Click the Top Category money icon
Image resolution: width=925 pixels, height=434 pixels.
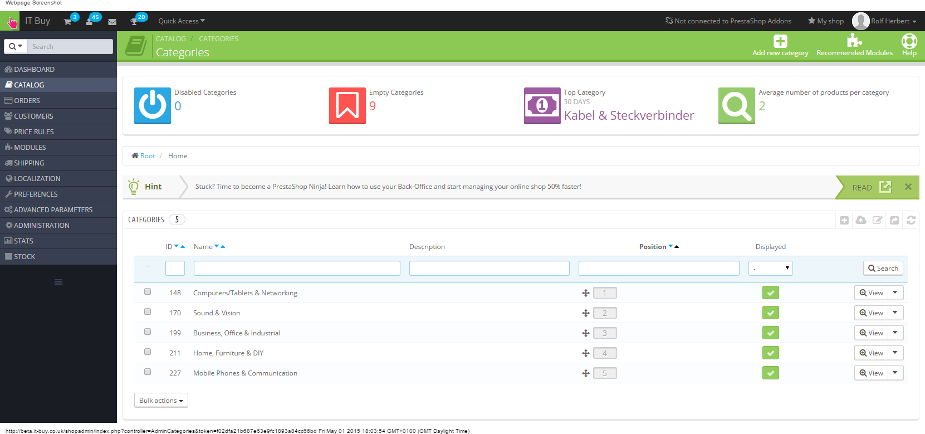click(542, 105)
